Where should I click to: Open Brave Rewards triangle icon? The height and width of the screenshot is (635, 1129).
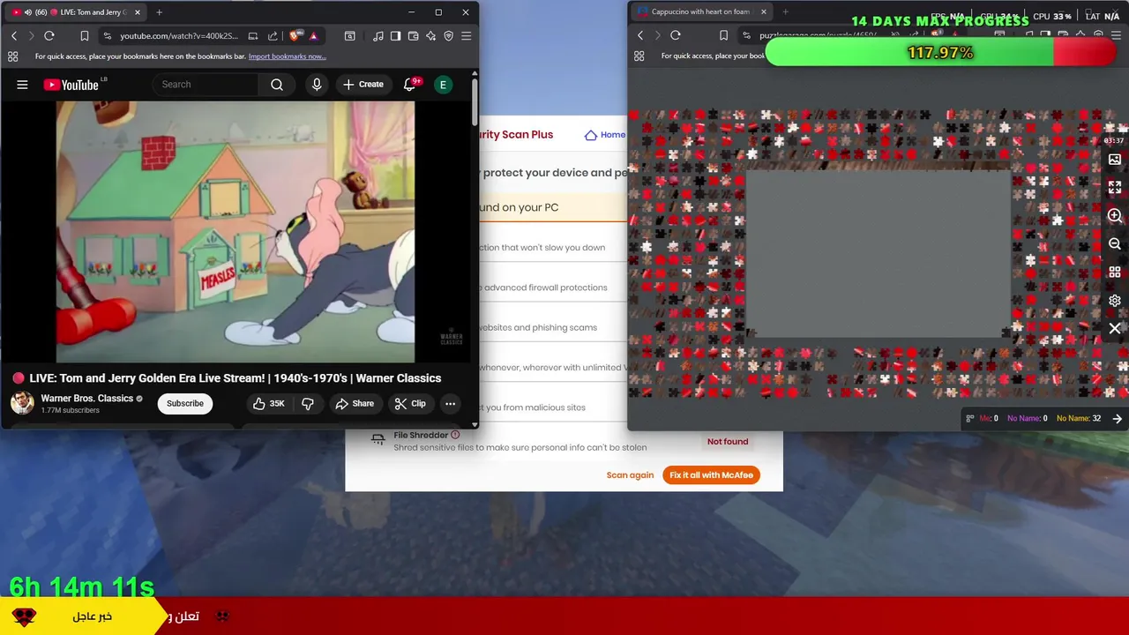tap(313, 36)
